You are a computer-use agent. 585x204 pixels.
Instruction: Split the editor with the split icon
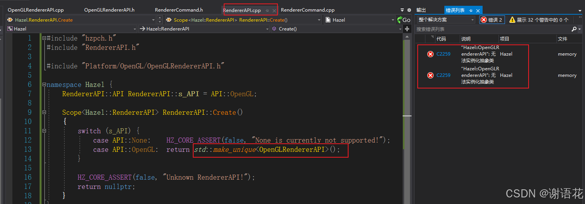[407, 29]
